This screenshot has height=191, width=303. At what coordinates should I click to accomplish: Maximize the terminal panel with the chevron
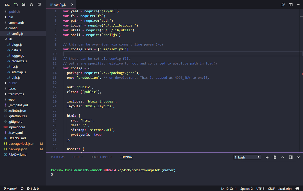pos(282,157)
